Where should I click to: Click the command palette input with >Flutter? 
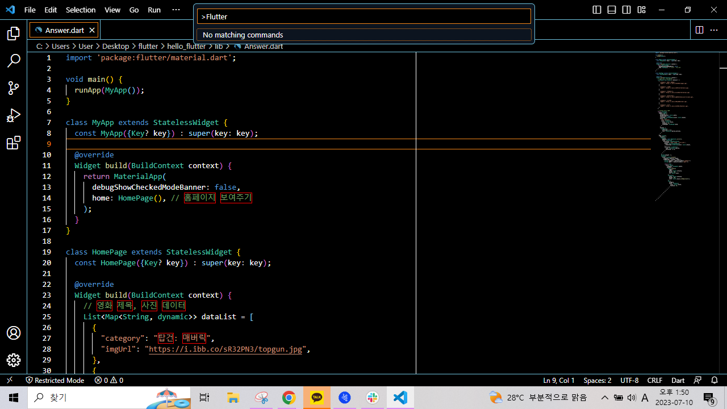pos(363,16)
